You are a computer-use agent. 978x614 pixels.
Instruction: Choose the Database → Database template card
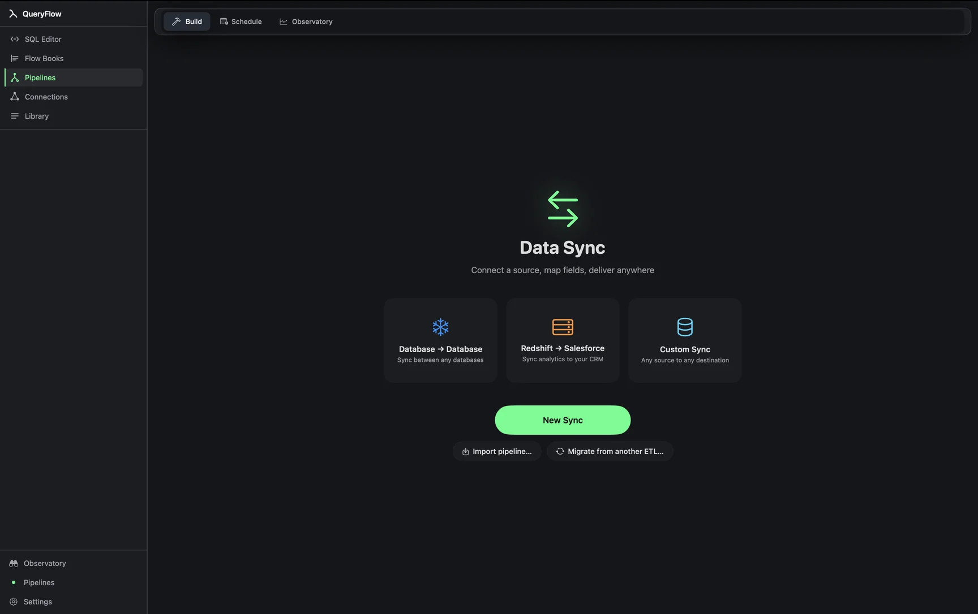click(440, 340)
